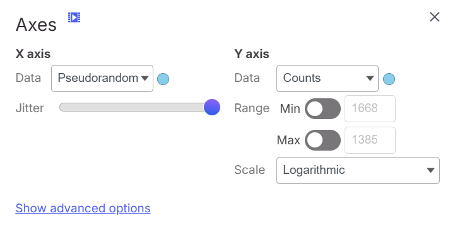Click the Axes panel title

36,25
